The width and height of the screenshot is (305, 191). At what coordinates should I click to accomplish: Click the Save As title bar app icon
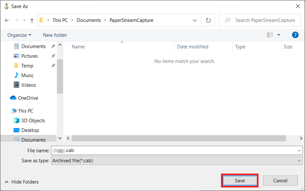[x=6, y=6]
